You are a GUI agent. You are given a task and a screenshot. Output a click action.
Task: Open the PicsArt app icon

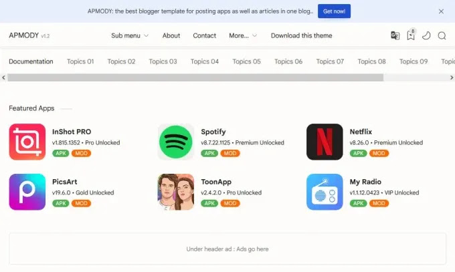(27, 192)
